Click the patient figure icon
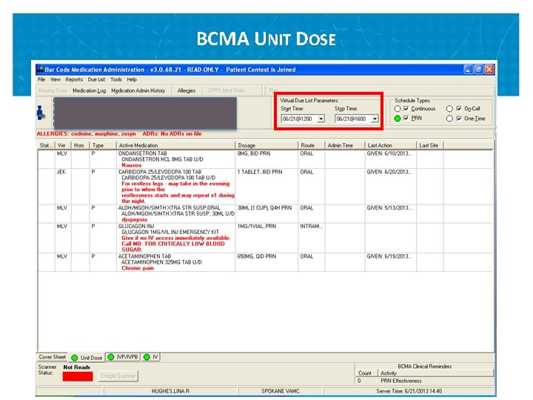Viewport: 533px width, 400px height. tap(41, 113)
